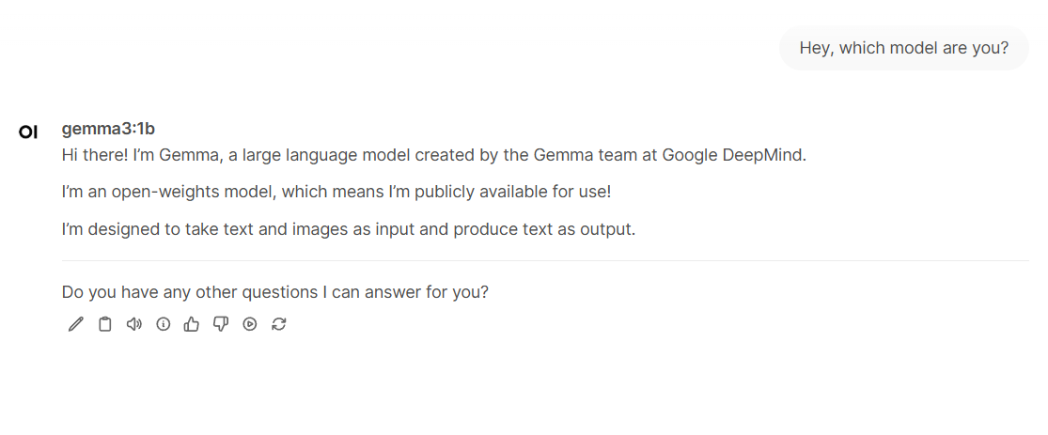Screen dimensions: 1048x435
Task: Click the line about text and images input
Action: click(348, 229)
